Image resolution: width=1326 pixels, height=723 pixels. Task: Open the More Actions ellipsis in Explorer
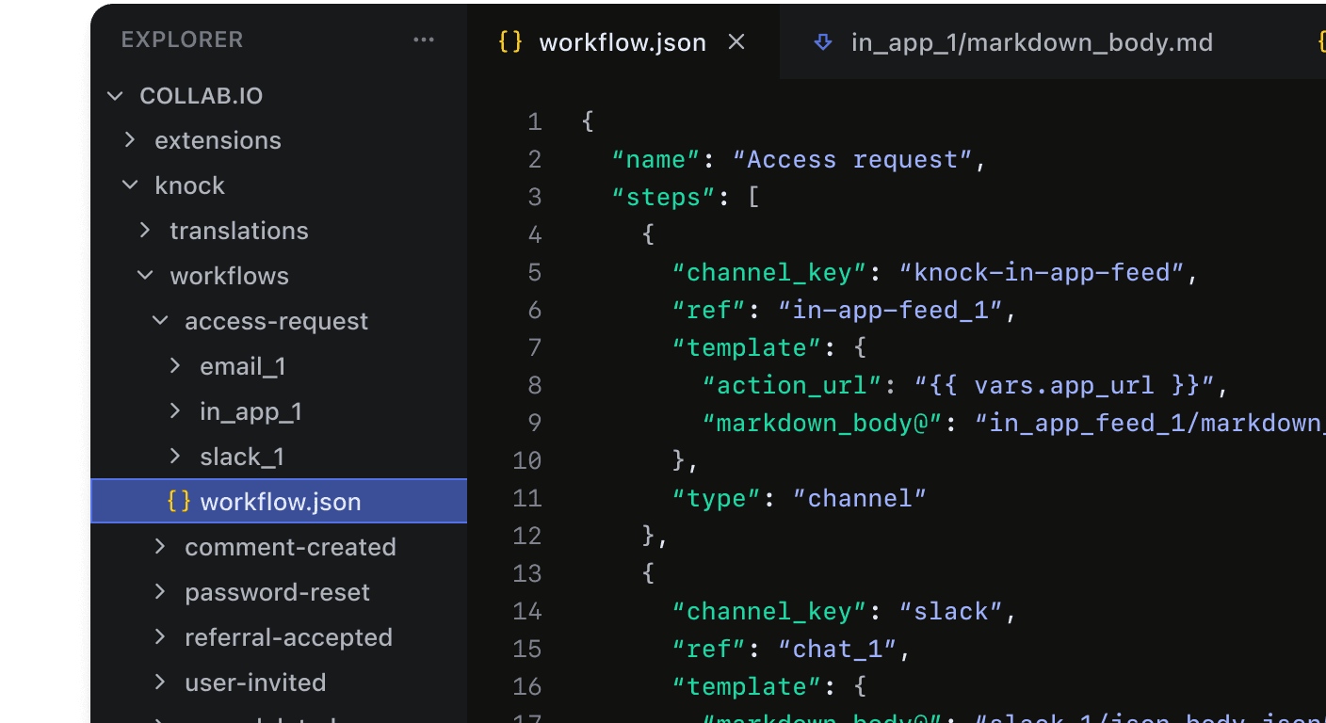coord(423,40)
